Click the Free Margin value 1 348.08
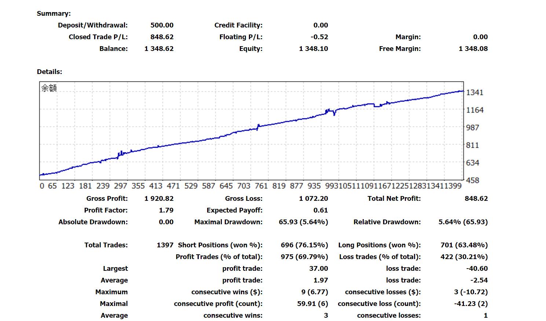The width and height of the screenshot is (546, 321). (x=473, y=49)
